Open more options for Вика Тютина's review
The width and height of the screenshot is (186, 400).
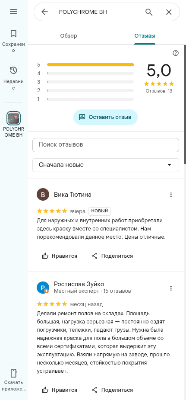[x=171, y=195]
